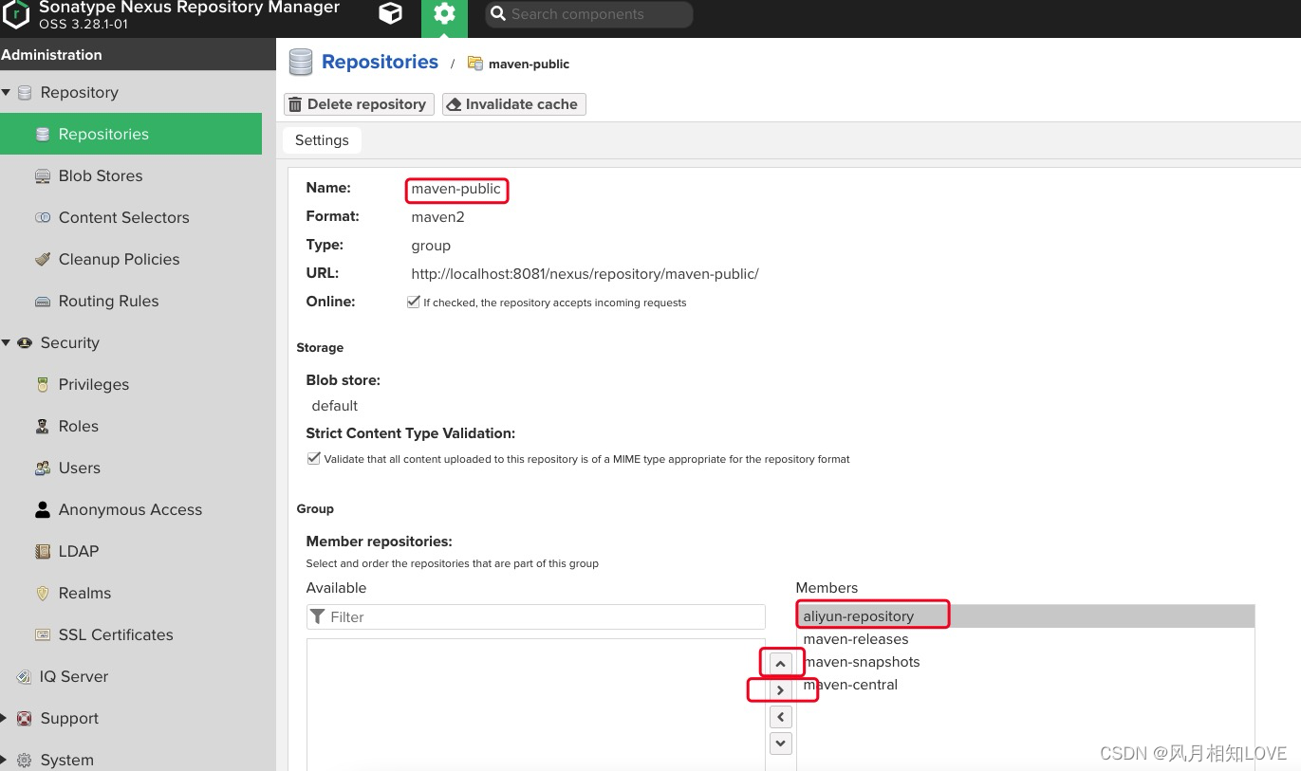Click the Delete repository button

pyautogui.click(x=359, y=104)
